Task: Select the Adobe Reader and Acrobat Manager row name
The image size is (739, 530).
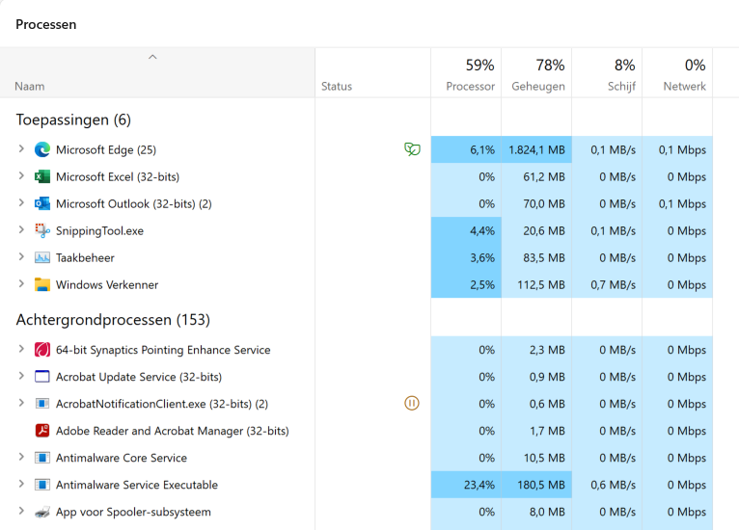Action: coord(173,431)
